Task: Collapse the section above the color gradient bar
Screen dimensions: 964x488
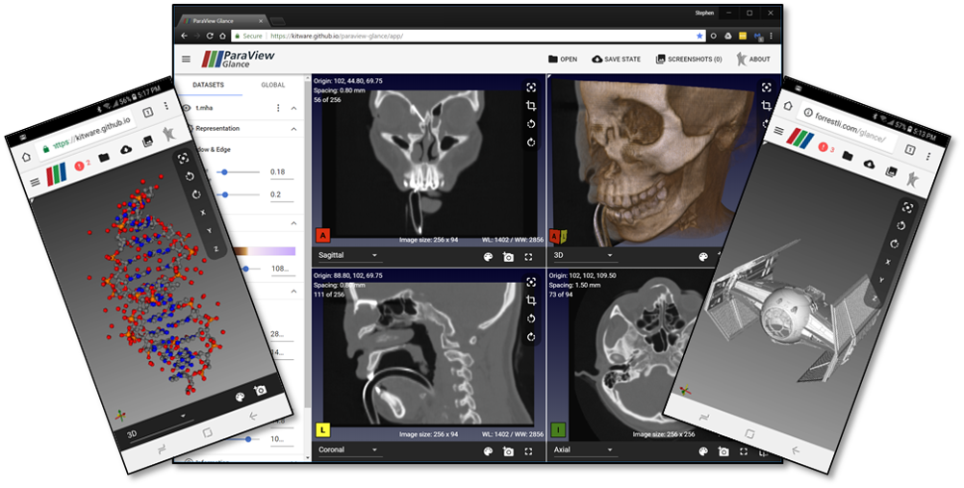Action: [x=293, y=222]
